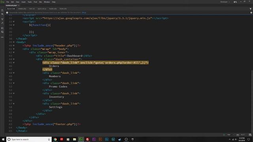Open the Developer workspace dropdown
The width and height of the screenshot is (253, 142).
(x=225, y=2)
